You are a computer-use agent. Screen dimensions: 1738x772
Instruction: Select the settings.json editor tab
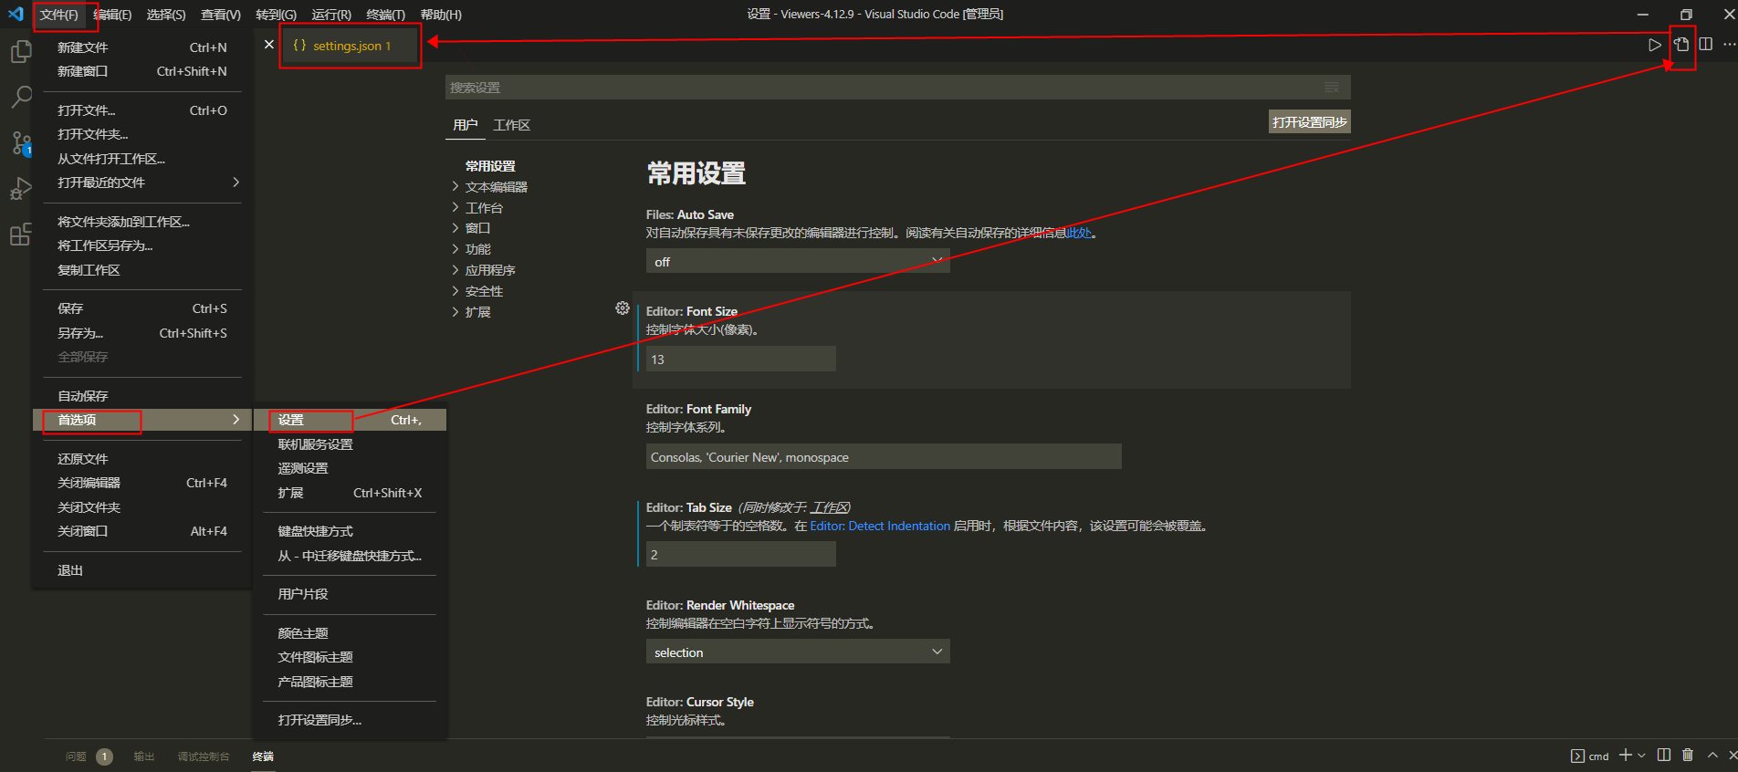click(350, 46)
